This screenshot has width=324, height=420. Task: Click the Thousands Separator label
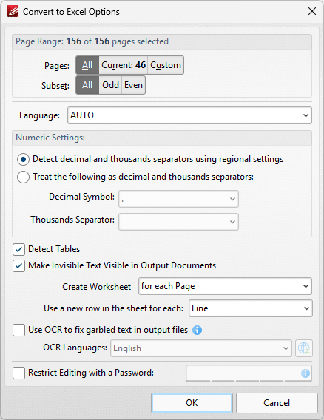click(x=72, y=220)
